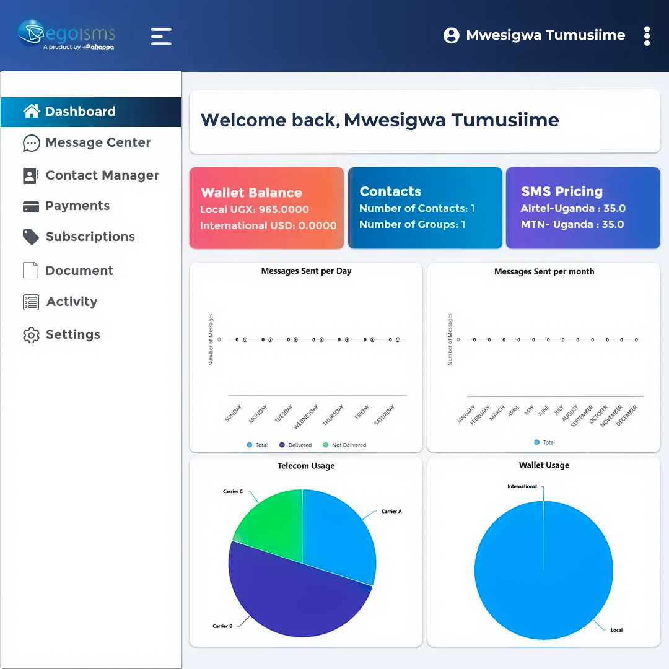Open the Mwesigwa Tumusiime user profile menu
The width and height of the screenshot is (669, 669).
534,35
